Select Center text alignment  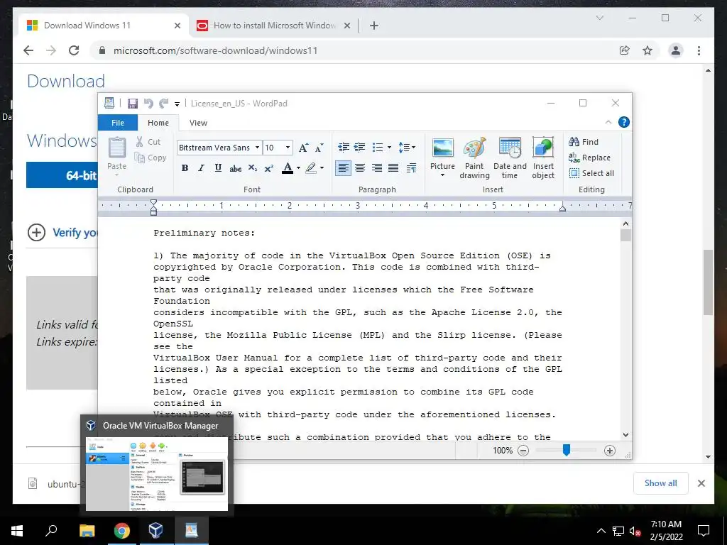pyautogui.click(x=360, y=167)
